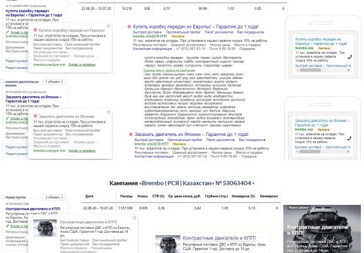Open left ad title 'Контрактные двигатели и КПП!'
The height and width of the screenshot is (253, 364).
(x=33, y=209)
